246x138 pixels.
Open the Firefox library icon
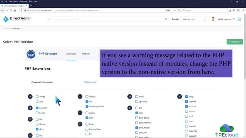pyautogui.click(x=234, y=10)
